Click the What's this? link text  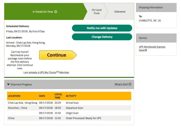click(x=121, y=84)
